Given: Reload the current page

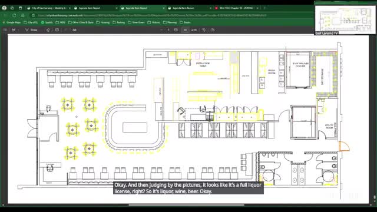Looking at the screenshot, I should pos(14,15).
